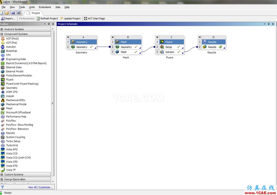Viewport: 277px width, 195px height.
Task: Open system D Results dropdown arrow
Action: [200, 37]
